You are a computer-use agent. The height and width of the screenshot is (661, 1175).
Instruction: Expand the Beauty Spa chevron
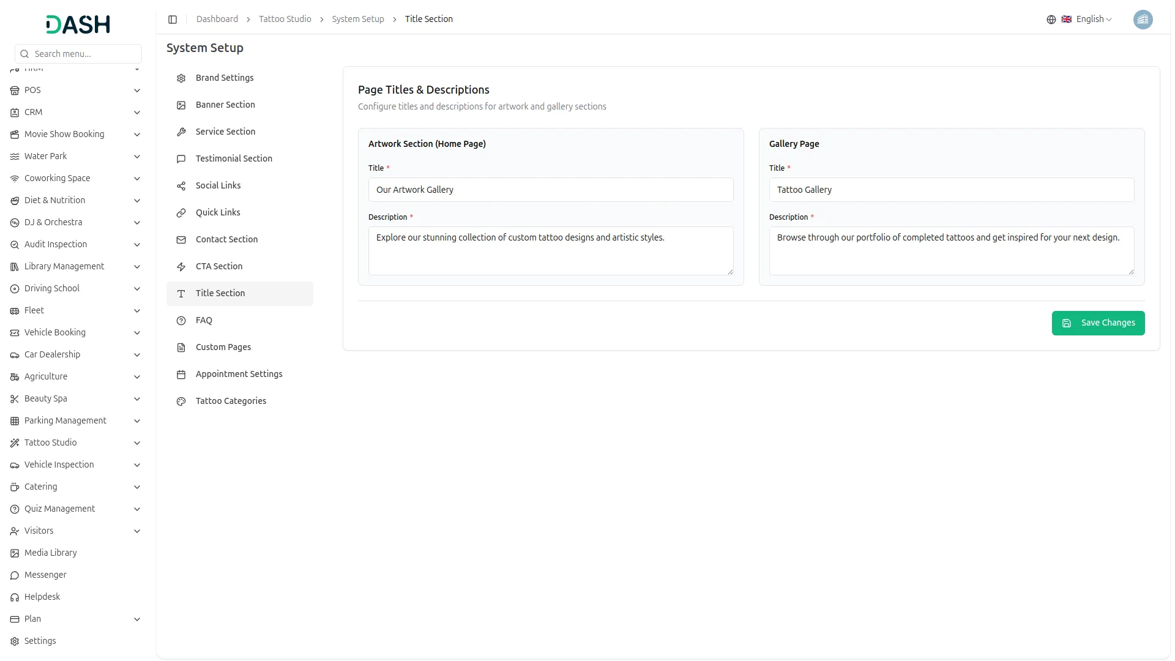[x=137, y=399]
